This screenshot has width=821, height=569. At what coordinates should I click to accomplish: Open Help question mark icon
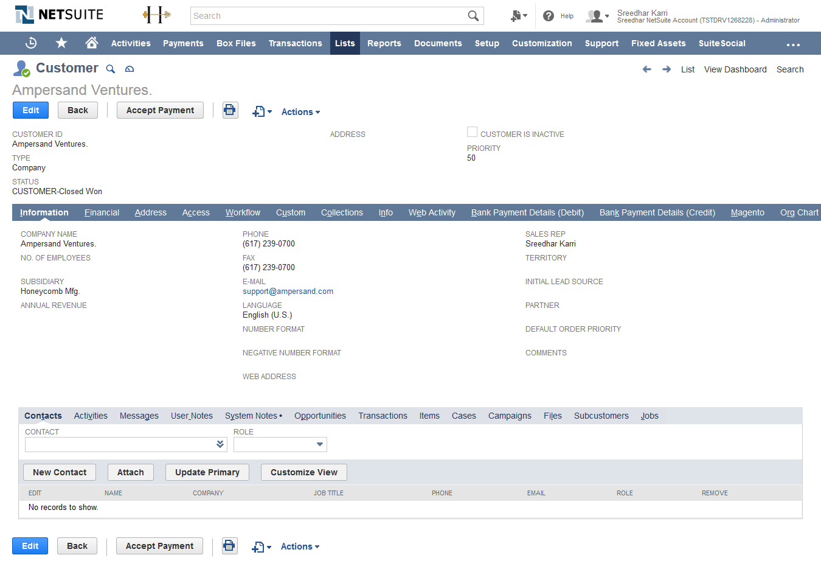(x=549, y=16)
